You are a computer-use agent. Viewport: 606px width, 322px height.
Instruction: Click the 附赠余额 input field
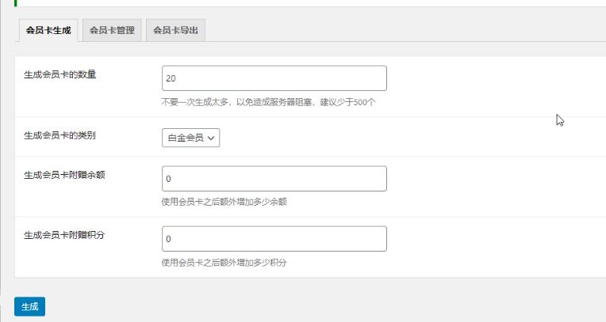(274, 179)
